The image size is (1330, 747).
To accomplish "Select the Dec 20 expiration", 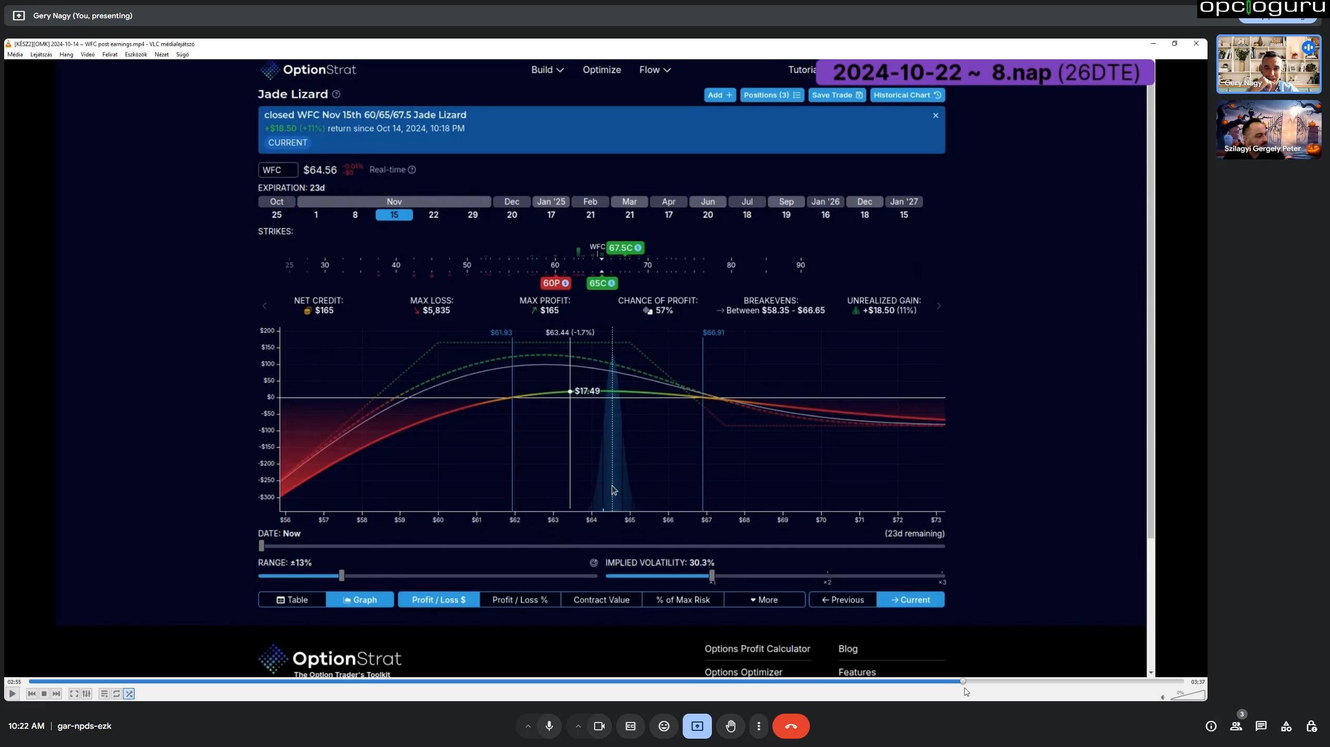I will click(512, 215).
